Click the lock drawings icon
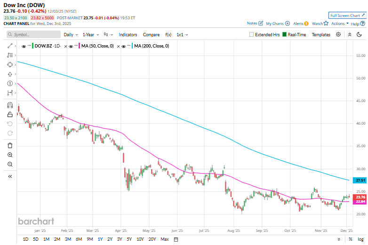 click(10, 114)
